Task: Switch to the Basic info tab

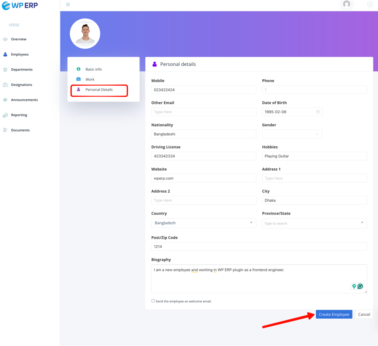Action: pyautogui.click(x=93, y=69)
